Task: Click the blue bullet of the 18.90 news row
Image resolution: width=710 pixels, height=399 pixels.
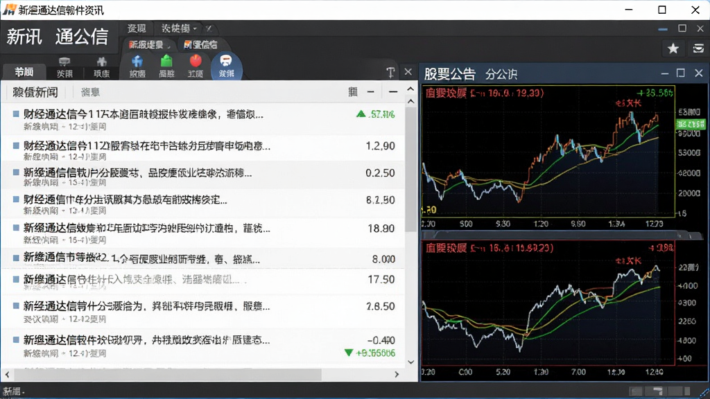Action: pos(16,227)
